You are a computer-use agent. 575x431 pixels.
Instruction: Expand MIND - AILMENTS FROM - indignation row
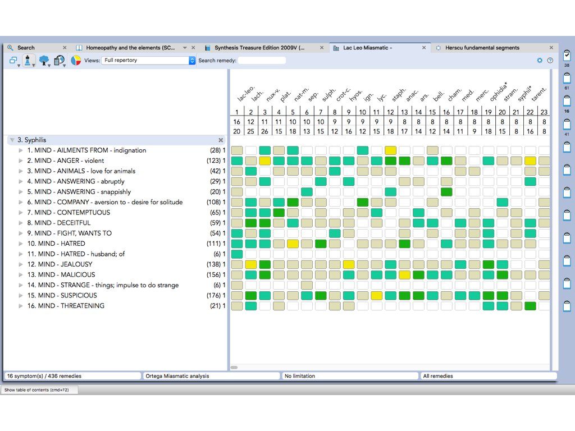click(x=21, y=150)
